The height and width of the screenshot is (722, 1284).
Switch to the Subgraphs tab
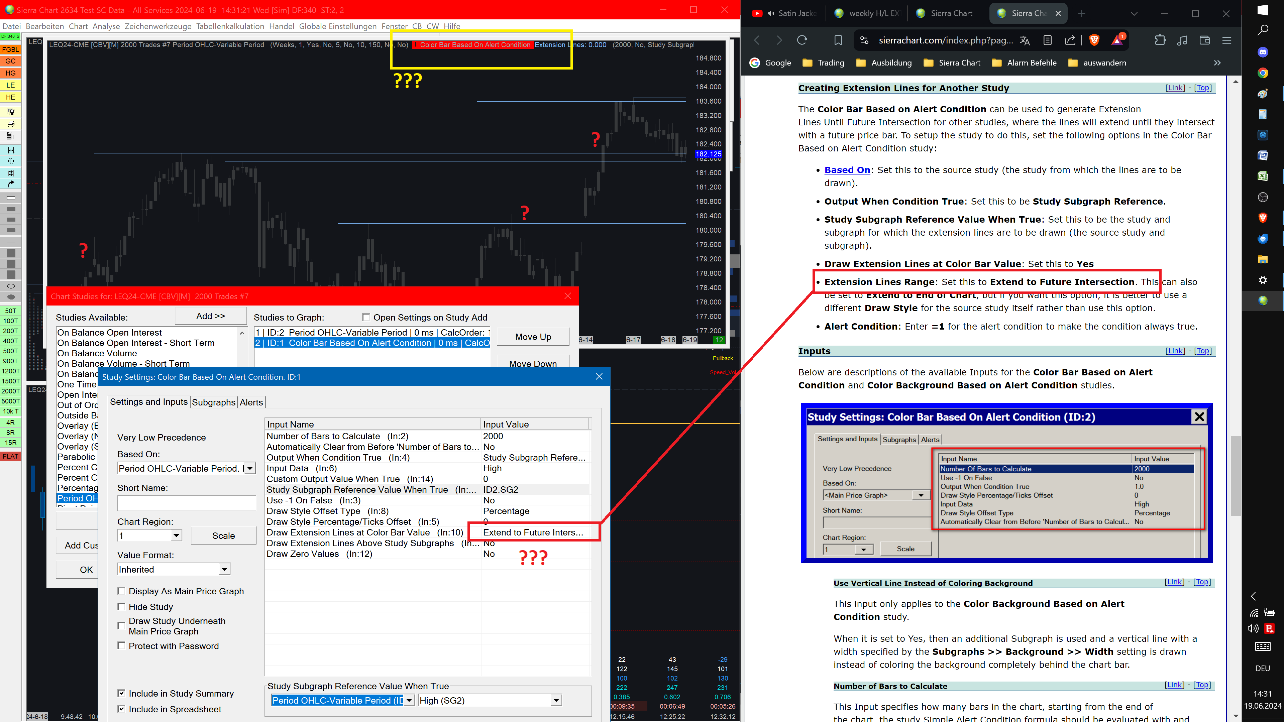[213, 402]
